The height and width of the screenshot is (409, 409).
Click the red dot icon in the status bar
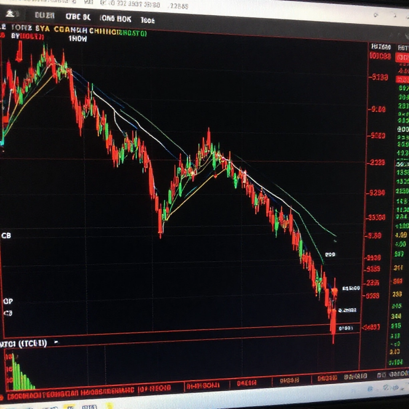[x=2, y=397]
